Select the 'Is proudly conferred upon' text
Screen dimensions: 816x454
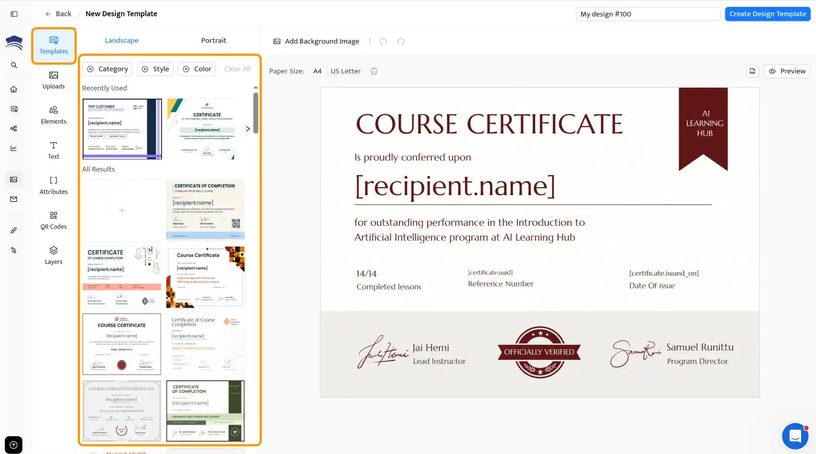coord(413,157)
